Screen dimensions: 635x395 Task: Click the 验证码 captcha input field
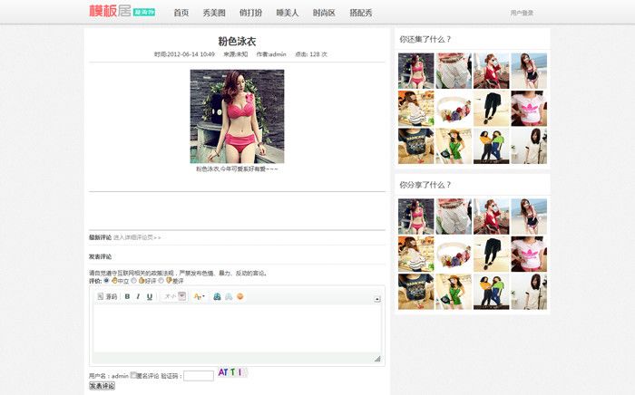point(198,375)
